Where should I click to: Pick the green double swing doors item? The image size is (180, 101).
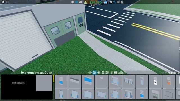pos(155,94)
